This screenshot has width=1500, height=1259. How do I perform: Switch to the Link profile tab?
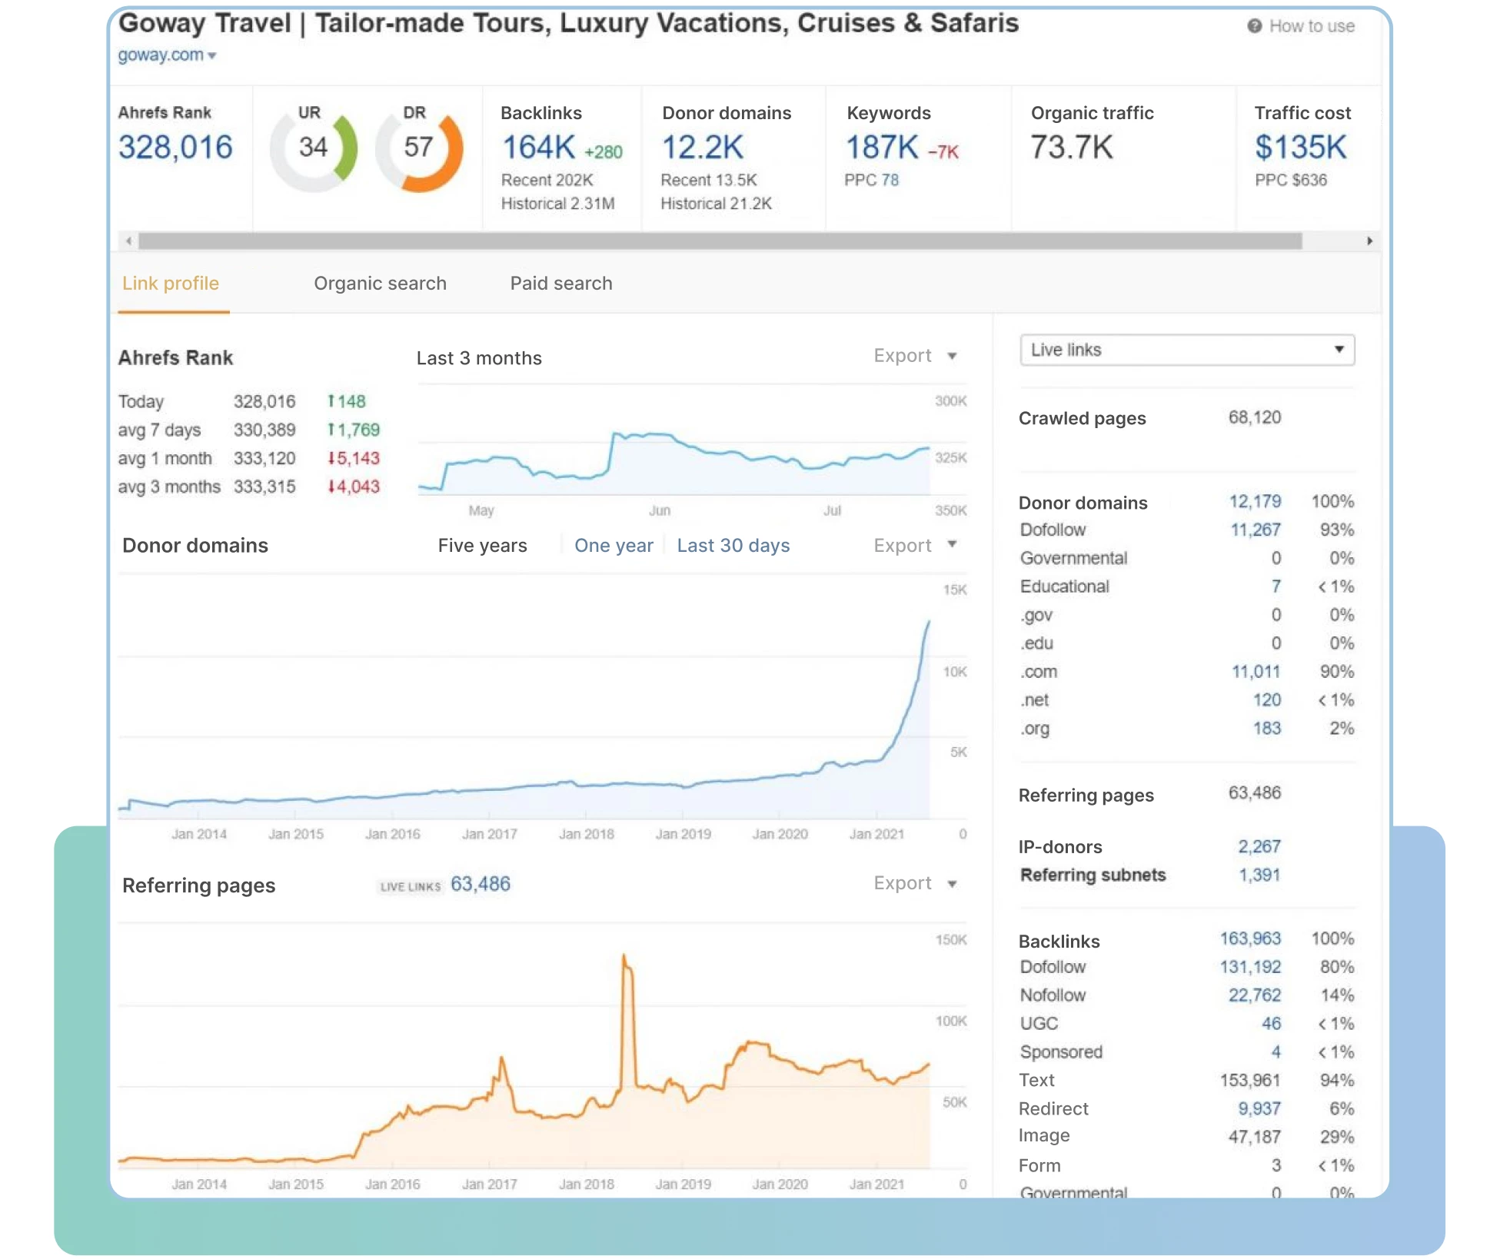pyautogui.click(x=171, y=284)
